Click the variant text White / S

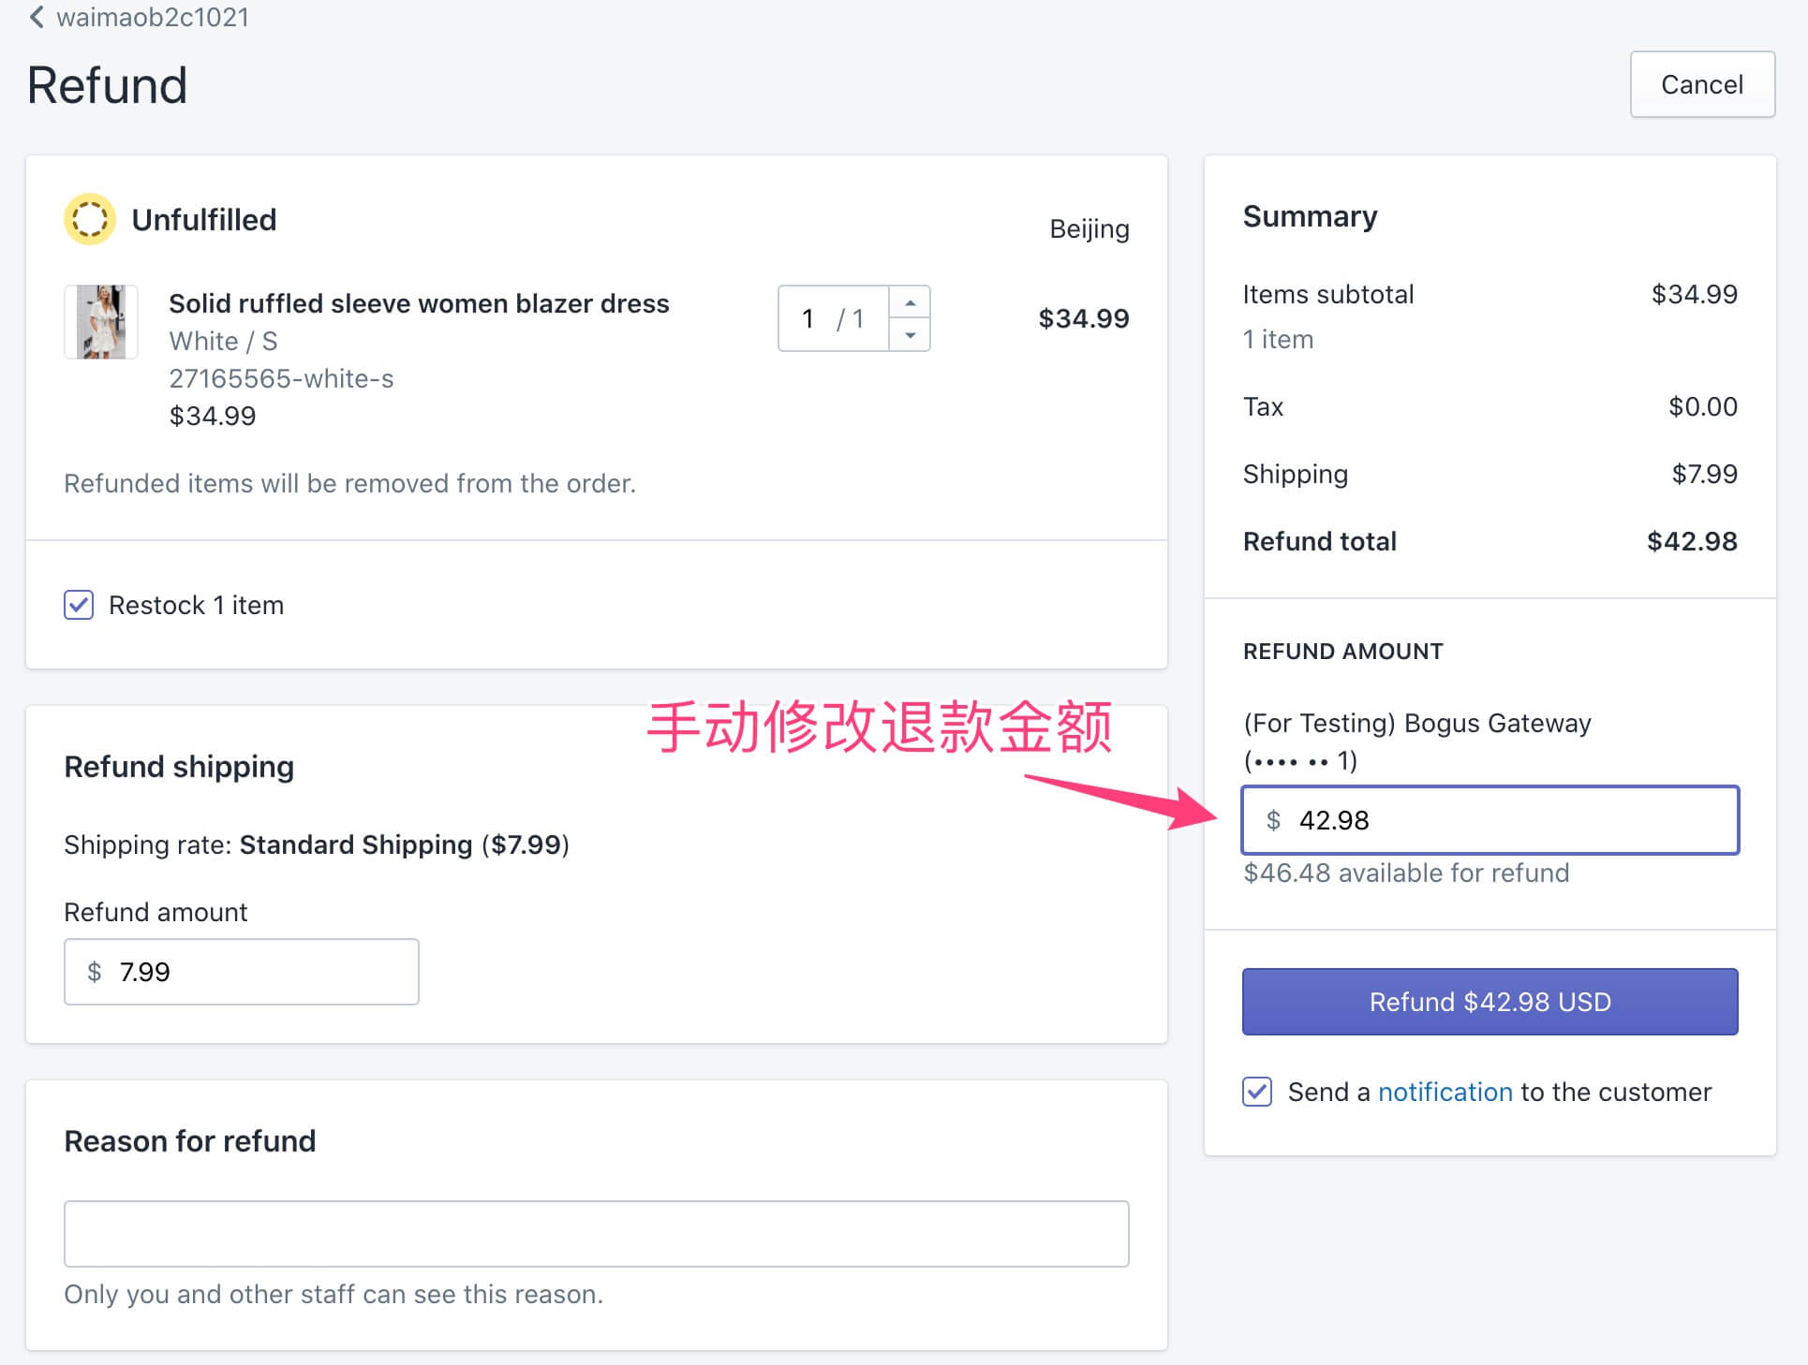(x=223, y=341)
